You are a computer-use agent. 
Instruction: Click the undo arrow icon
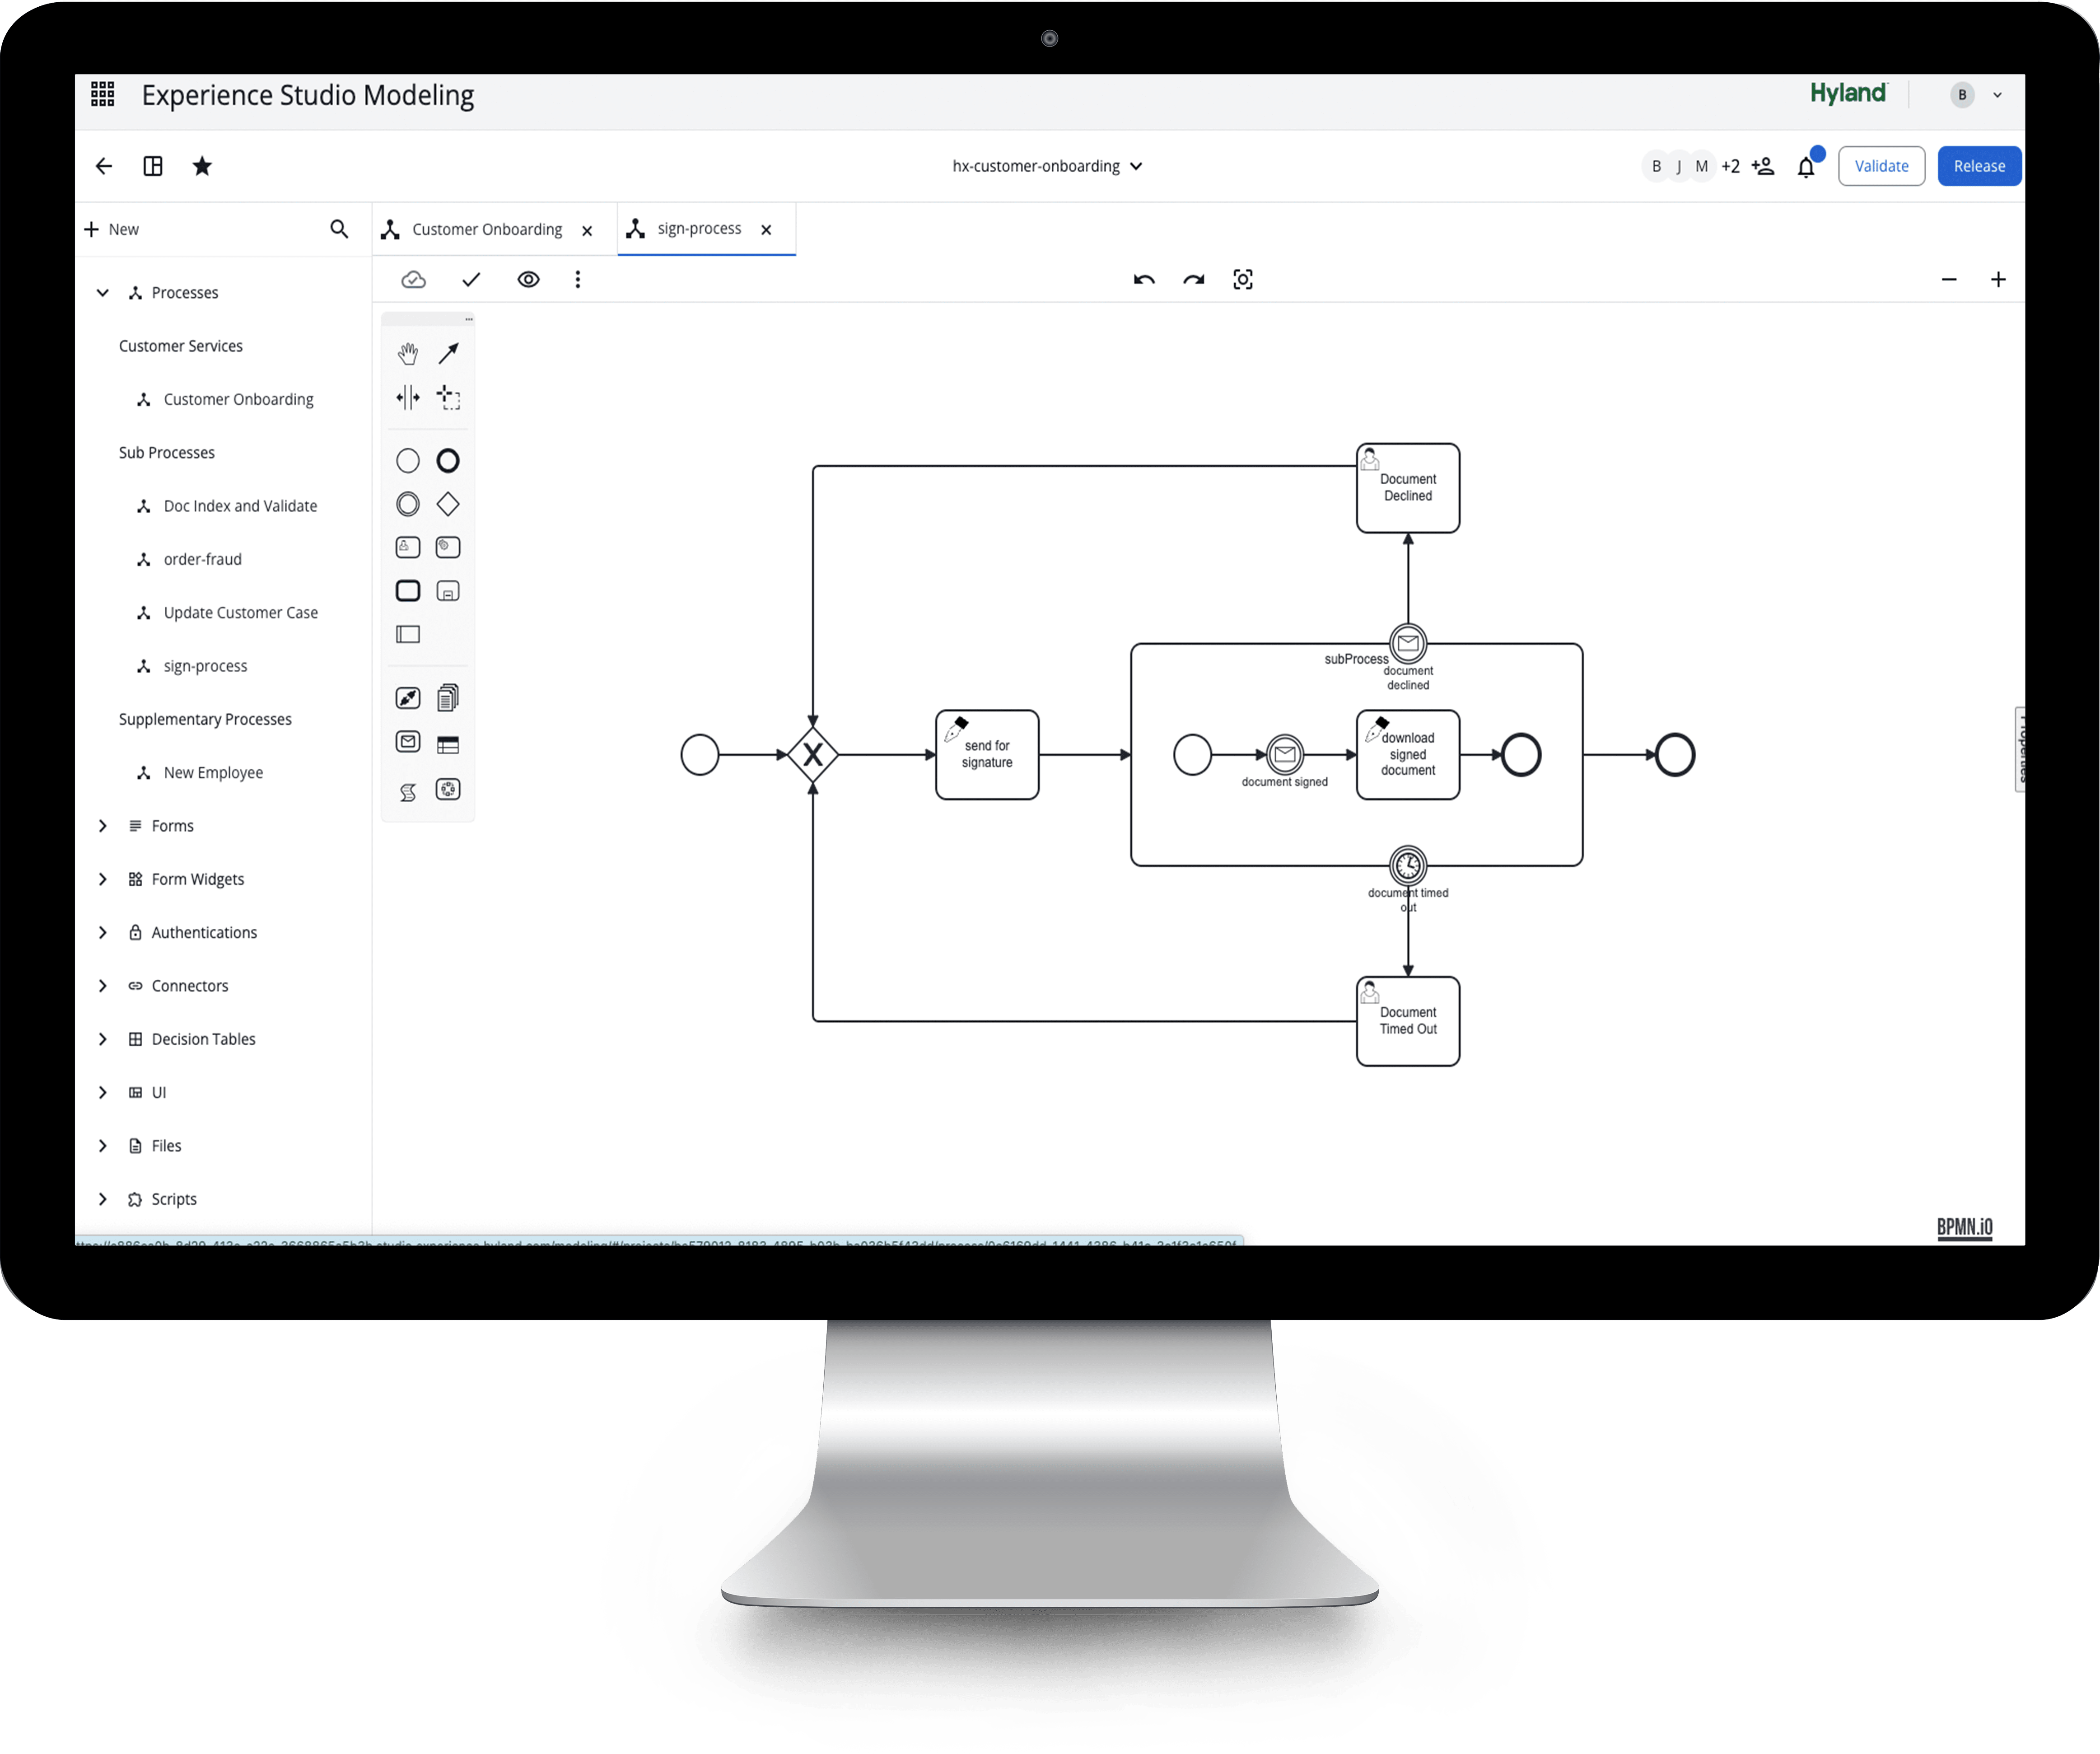point(1144,280)
